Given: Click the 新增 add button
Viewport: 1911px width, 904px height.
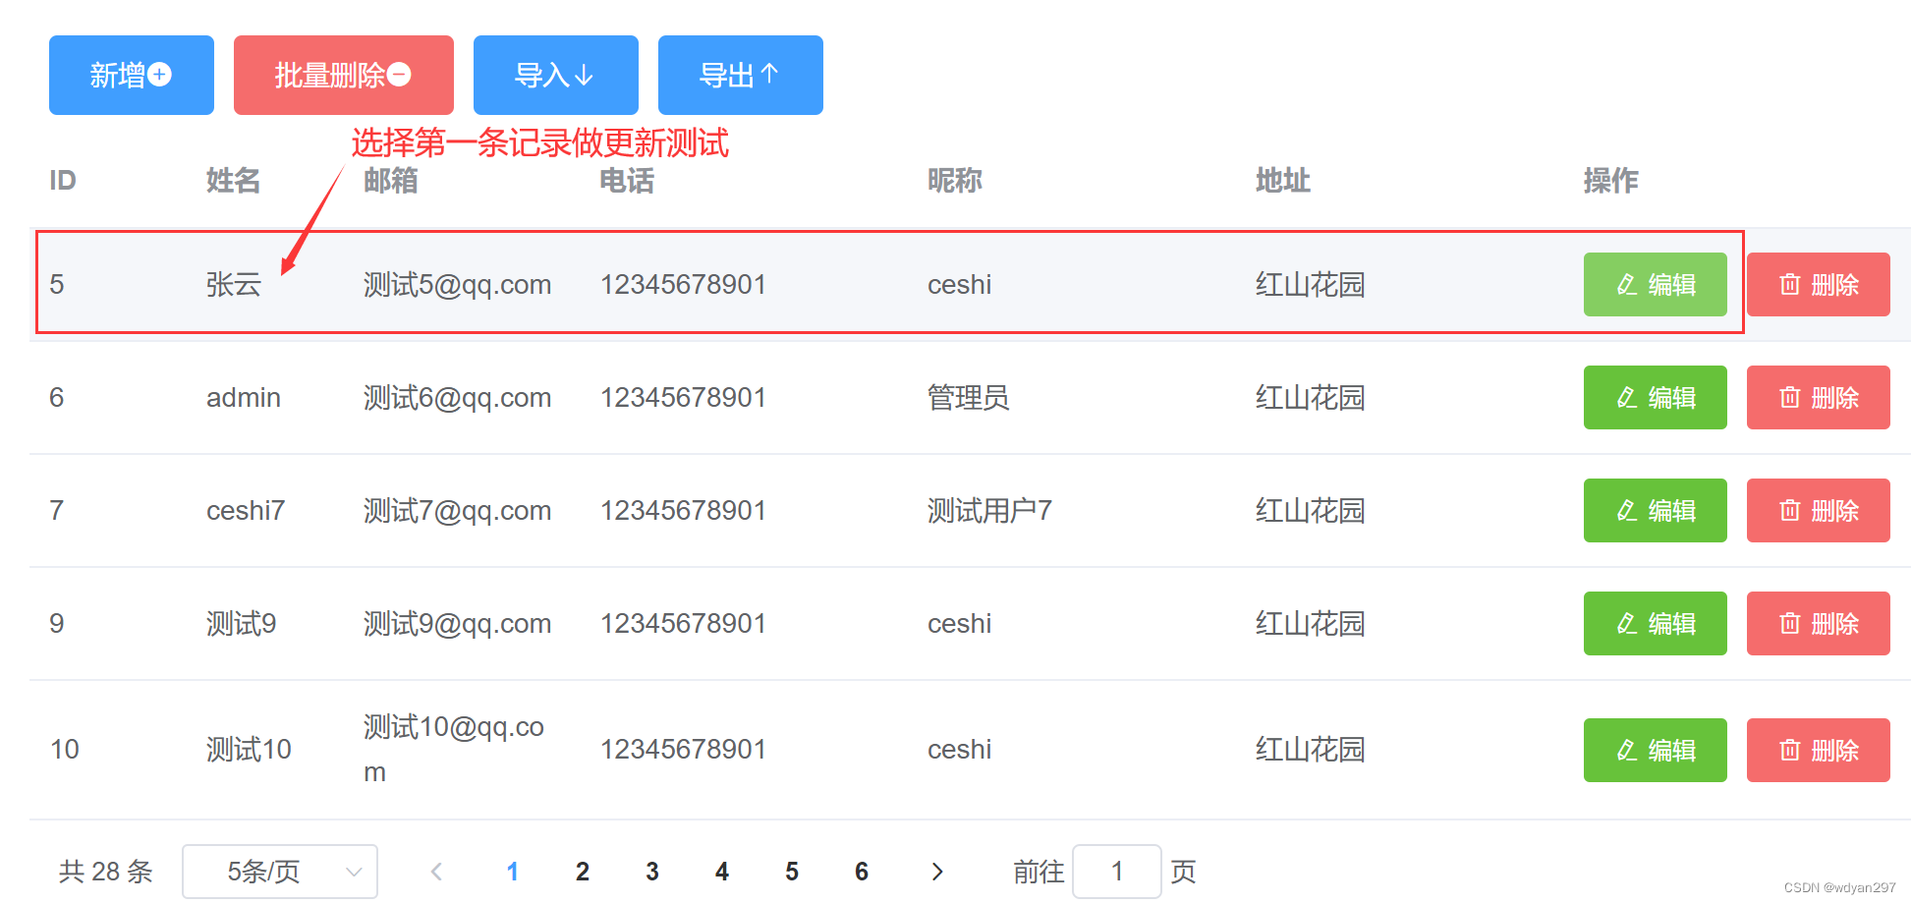Looking at the screenshot, I should coord(132,76).
